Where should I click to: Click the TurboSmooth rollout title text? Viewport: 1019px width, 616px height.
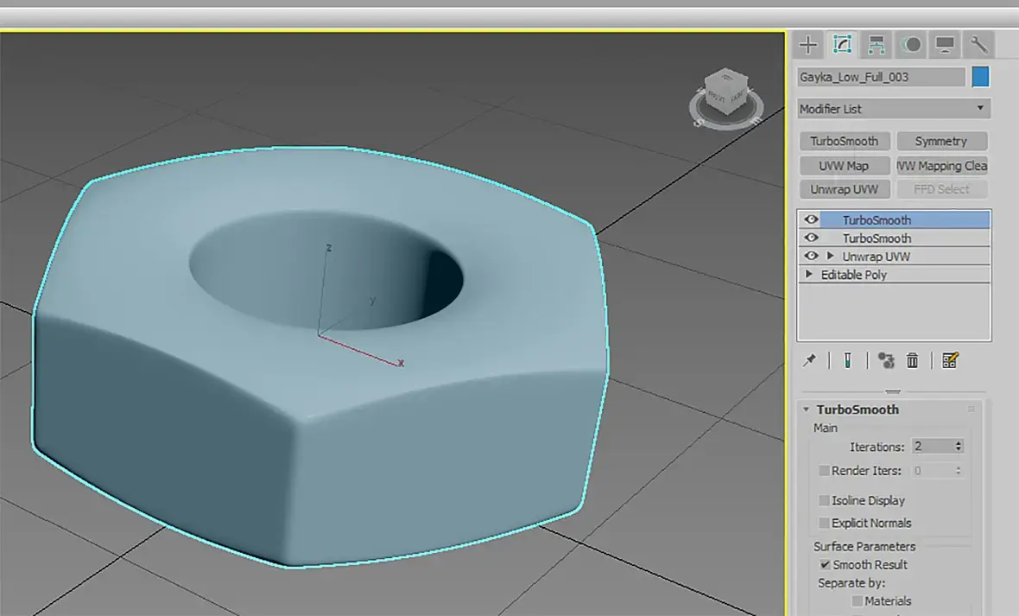858,410
